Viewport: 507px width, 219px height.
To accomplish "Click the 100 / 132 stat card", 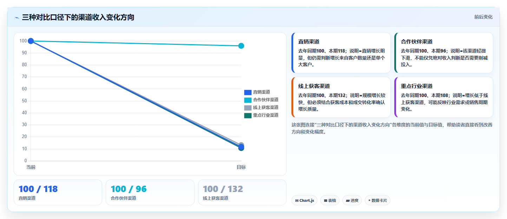I will (x=242, y=192).
